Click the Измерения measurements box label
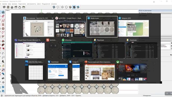This screenshot has height=97, width=172. click(x=147, y=96)
